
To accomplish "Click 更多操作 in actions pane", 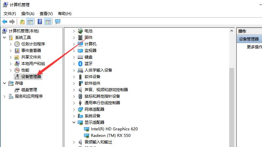I will [254, 47].
